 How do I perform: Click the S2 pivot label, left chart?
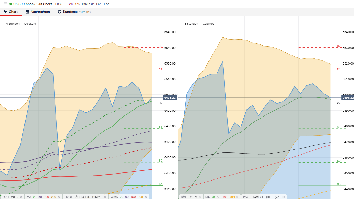(x=161, y=161)
